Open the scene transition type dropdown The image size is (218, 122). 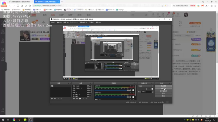tap(146, 86)
